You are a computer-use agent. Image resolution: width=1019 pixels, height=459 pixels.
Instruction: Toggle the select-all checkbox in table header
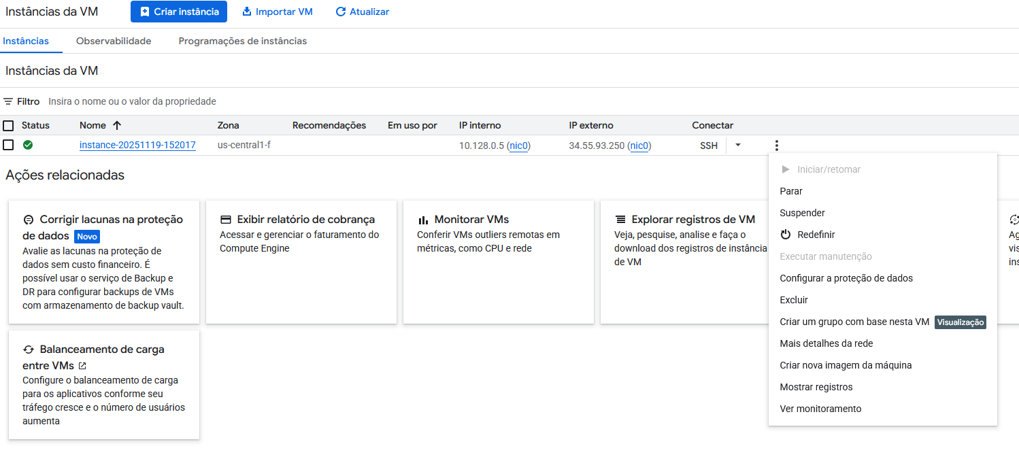pos(8,126)
